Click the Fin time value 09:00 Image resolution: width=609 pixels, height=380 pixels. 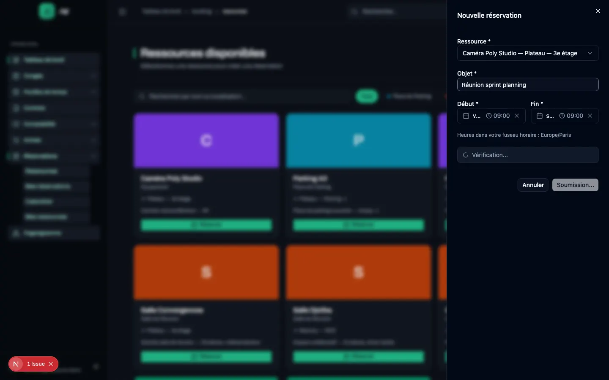click(575, 116)
